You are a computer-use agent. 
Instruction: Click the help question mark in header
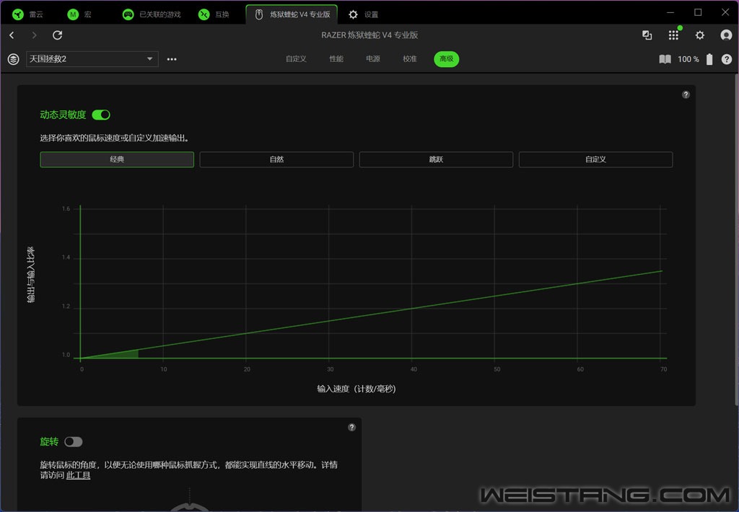pyautogui.click(x=726, y=59)
